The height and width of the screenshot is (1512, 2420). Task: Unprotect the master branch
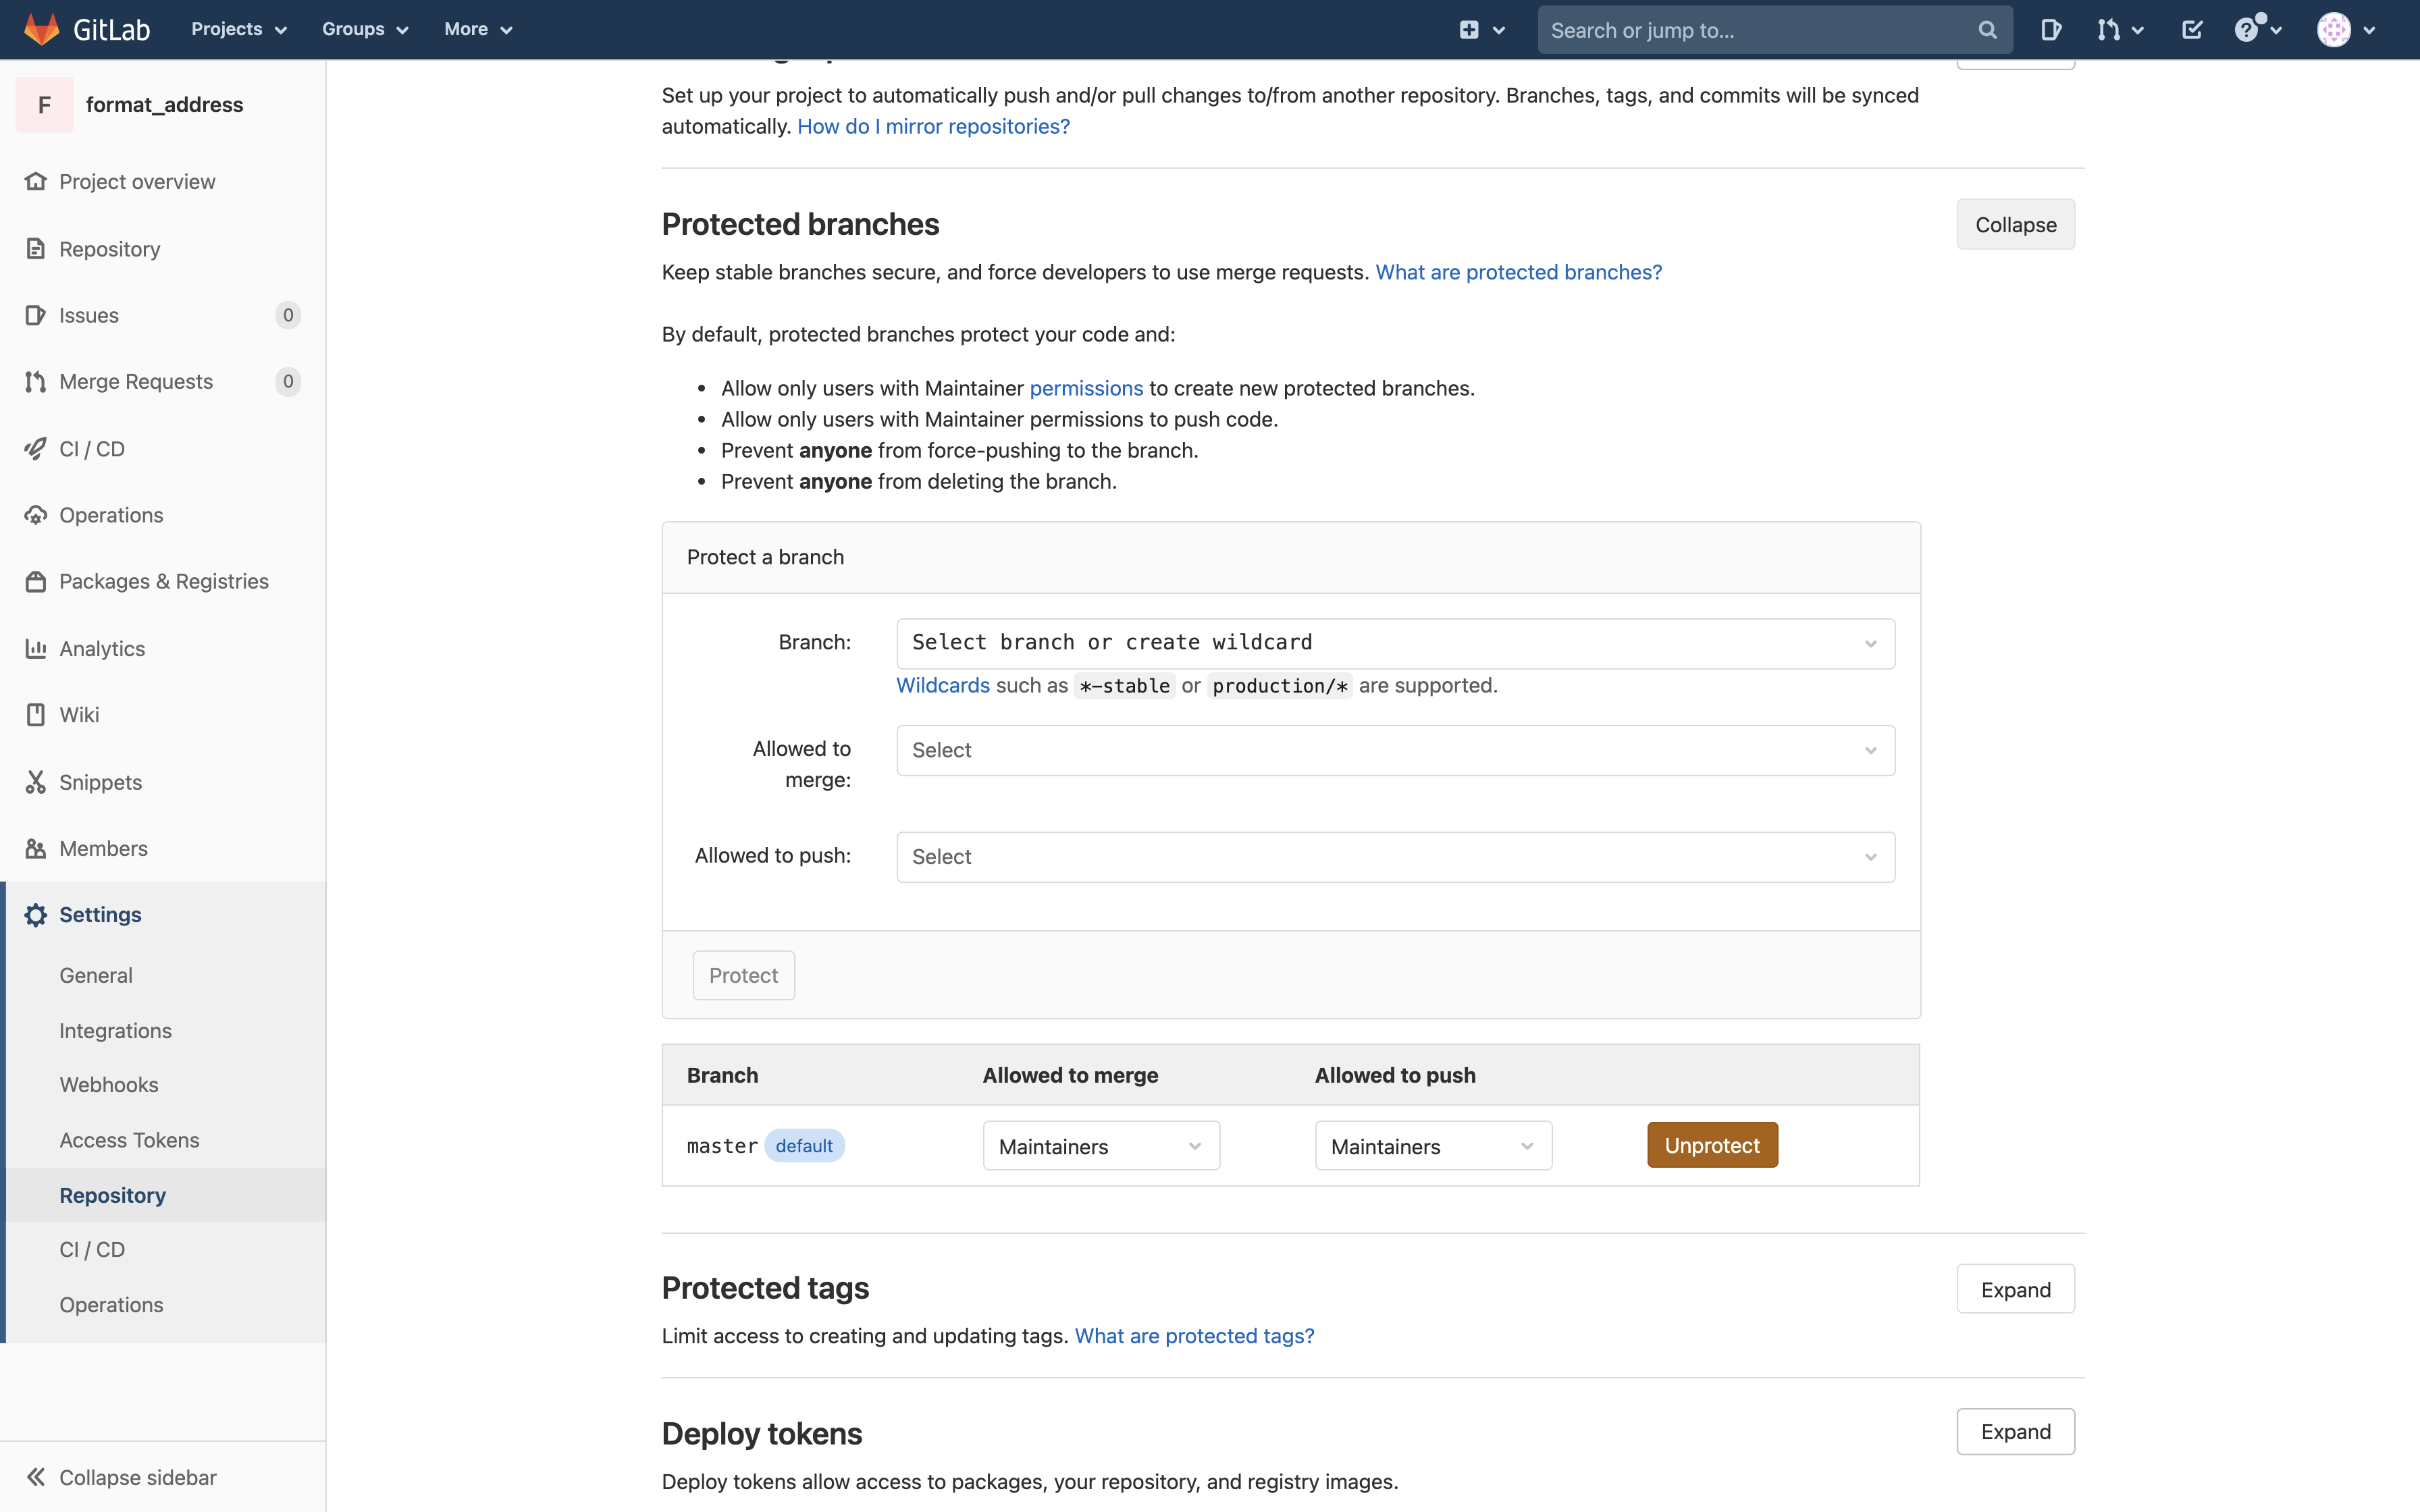1712,1146
